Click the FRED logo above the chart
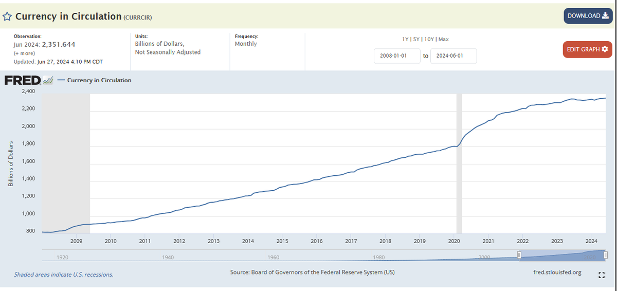 (x=29, y=80)
